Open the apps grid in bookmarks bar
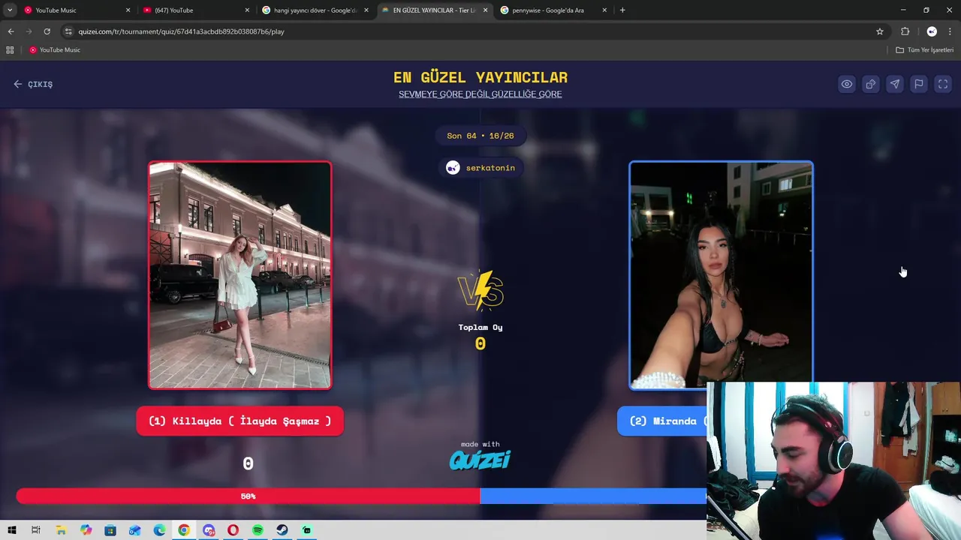Image resolution: width=961 pixels, height=540 pixels. click(x=10, y=50)
